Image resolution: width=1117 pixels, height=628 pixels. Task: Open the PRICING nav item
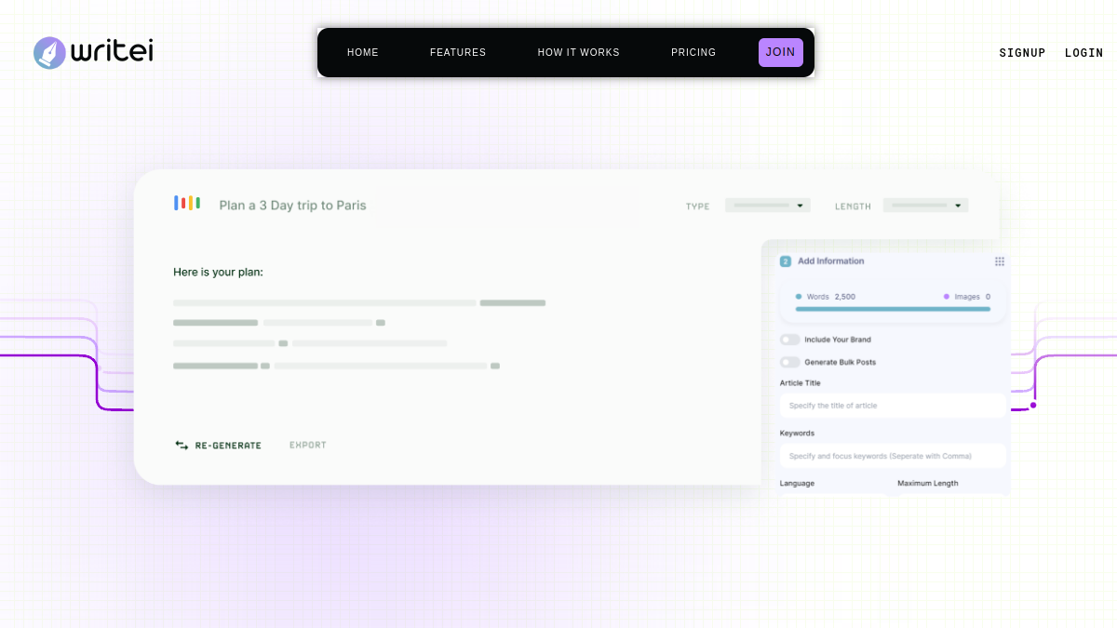pyautogui.click(x=693, y=53)
